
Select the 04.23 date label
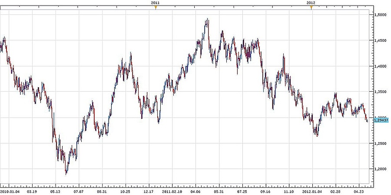(359, 190)
